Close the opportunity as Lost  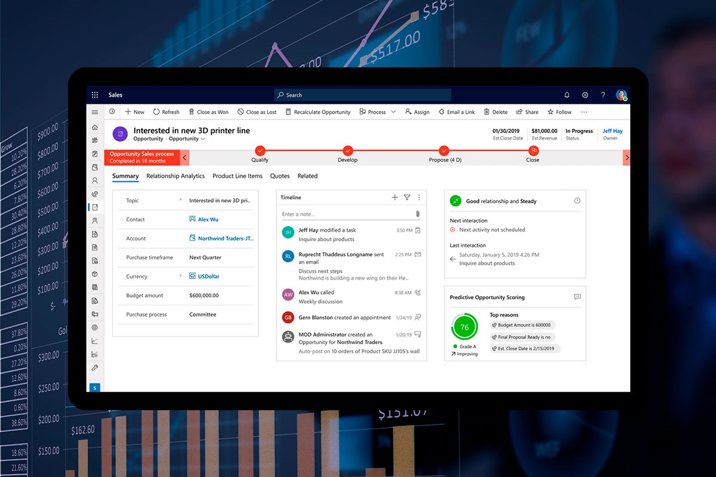pos(257,112)
